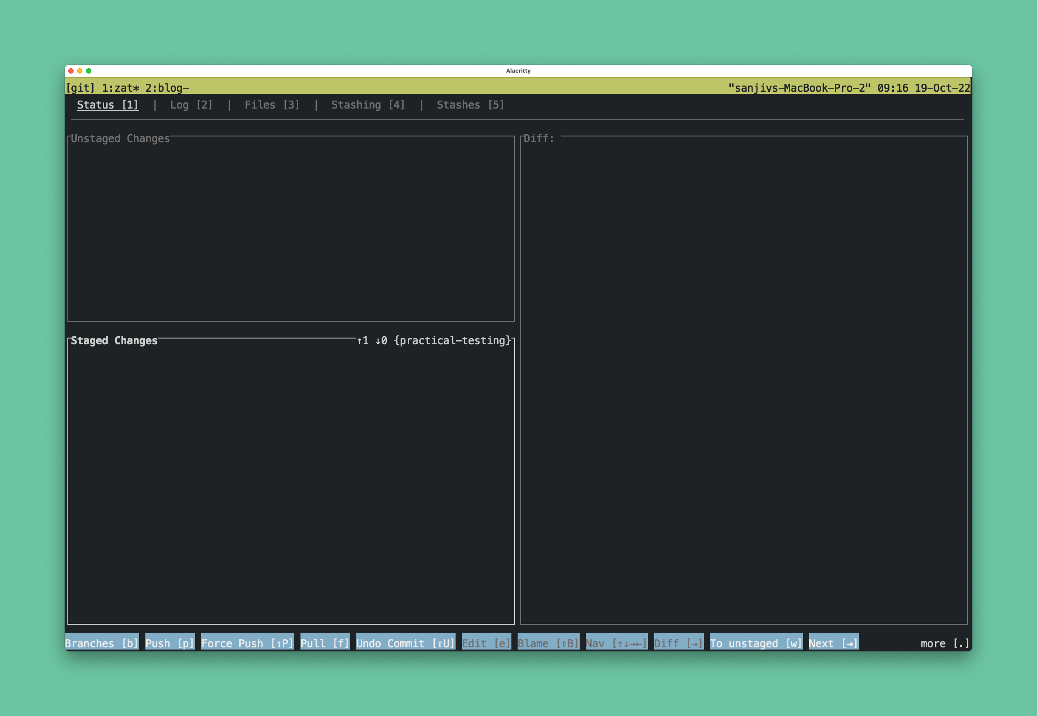Click Undo Commit command
Image resolution: width=1037 pixels, height=716 pixels.
405,643
